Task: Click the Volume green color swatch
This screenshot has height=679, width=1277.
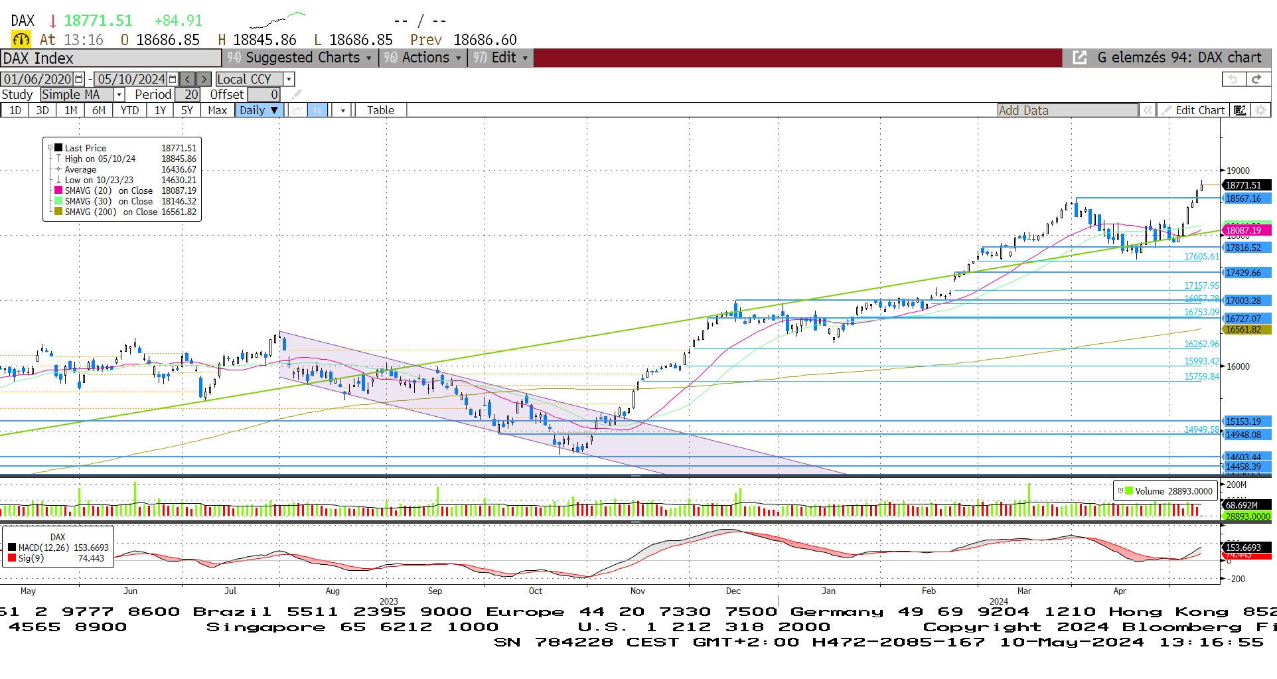Action: click(x=1129, y=491)
